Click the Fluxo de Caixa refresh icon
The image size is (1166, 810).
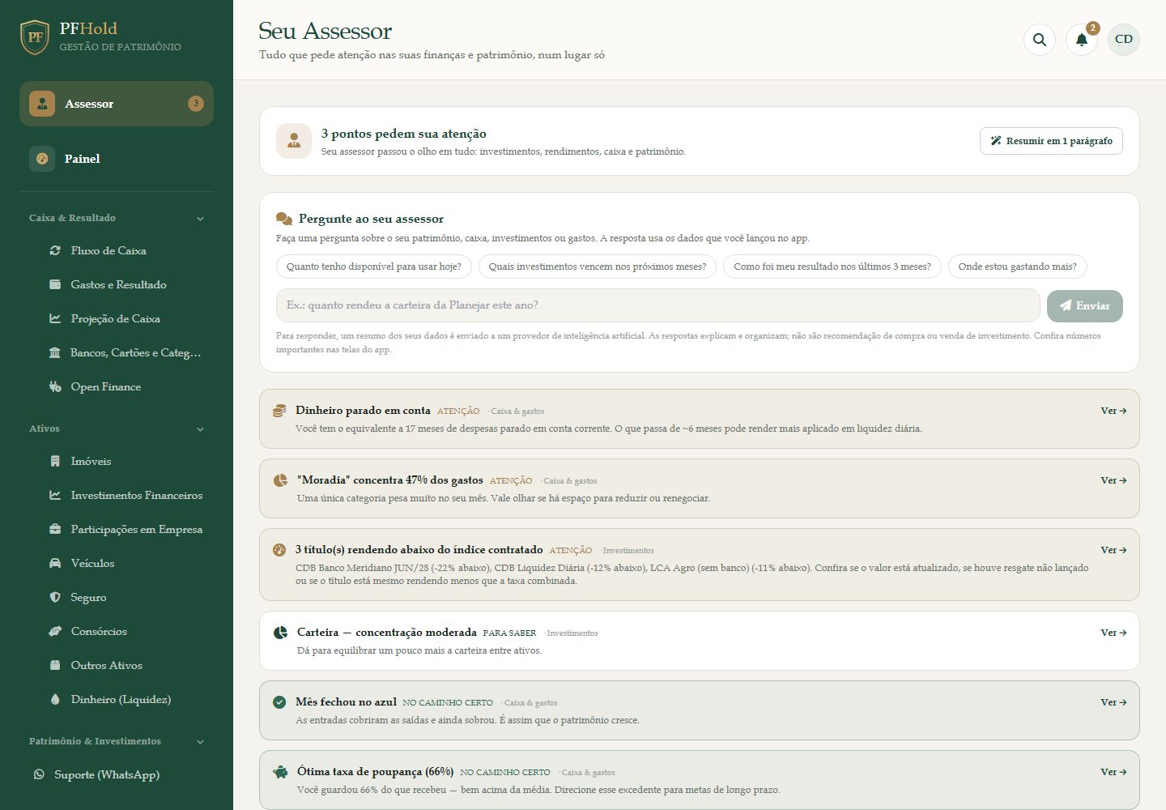pos(55,251)
